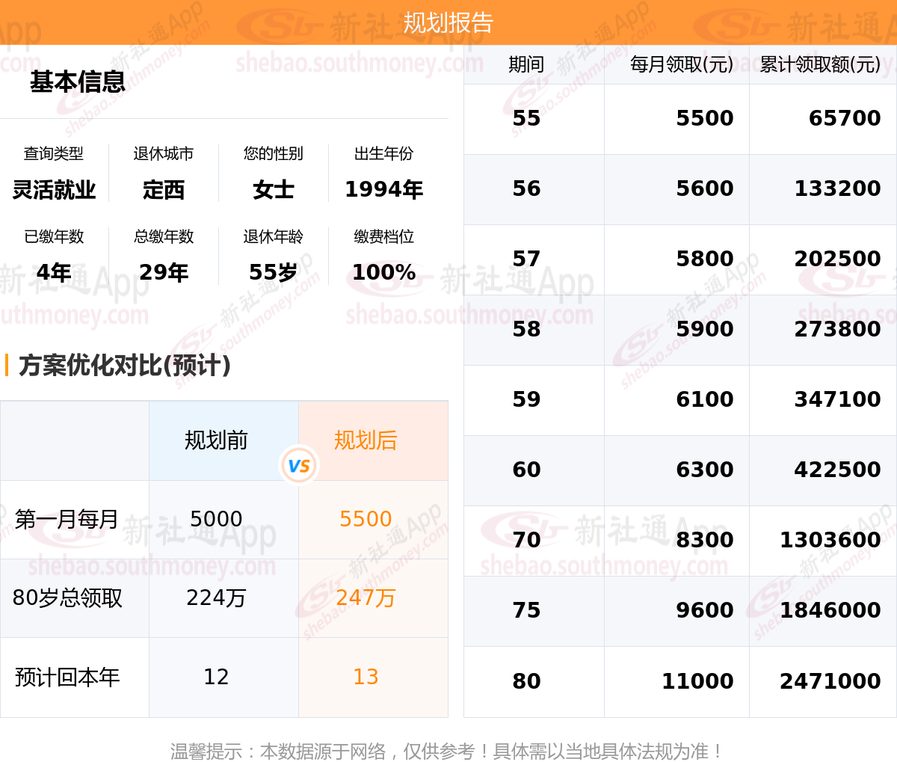Screen dimensions: 897x762
Task: Click the gender value 女士
Action: click(274, 190)
